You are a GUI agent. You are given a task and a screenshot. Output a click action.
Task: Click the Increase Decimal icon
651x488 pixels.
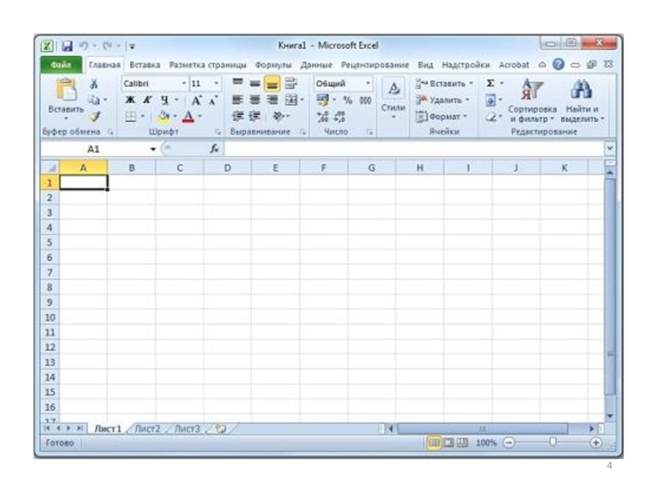[322, 116]
